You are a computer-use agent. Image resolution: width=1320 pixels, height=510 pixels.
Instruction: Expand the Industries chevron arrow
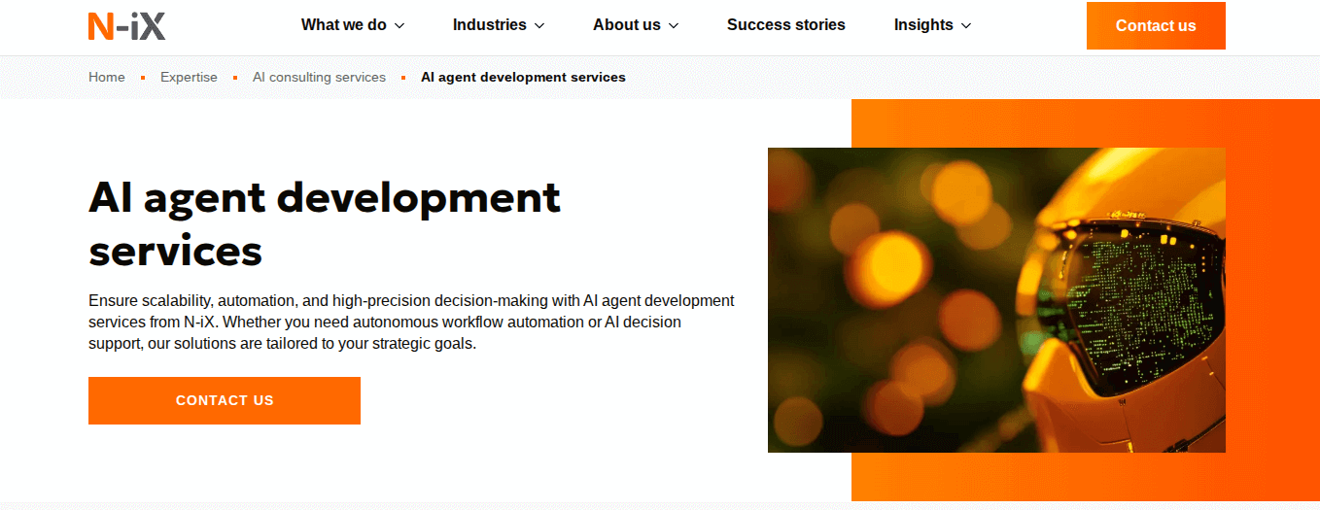point(539,26)
